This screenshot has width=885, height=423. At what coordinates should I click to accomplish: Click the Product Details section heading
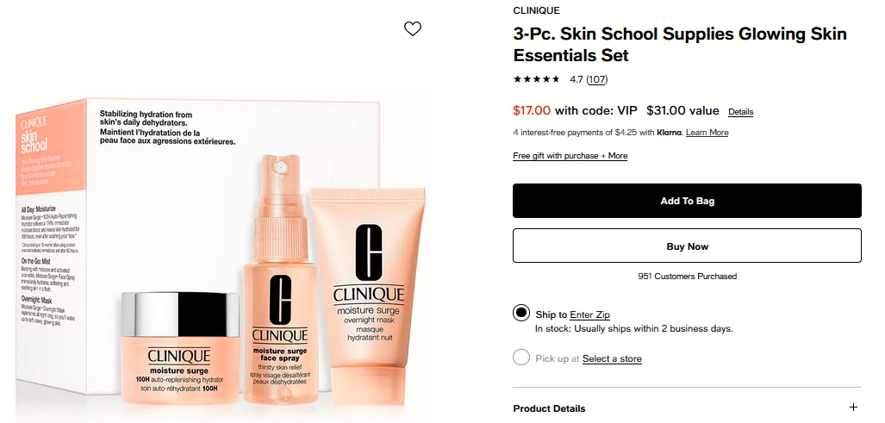(549, 408)
